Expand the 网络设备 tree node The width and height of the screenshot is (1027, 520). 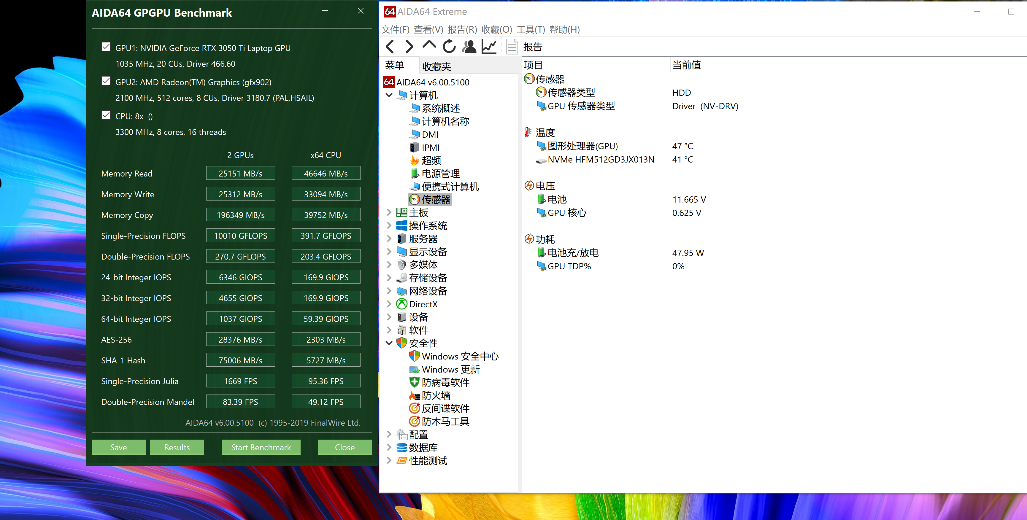coord(389,291)
